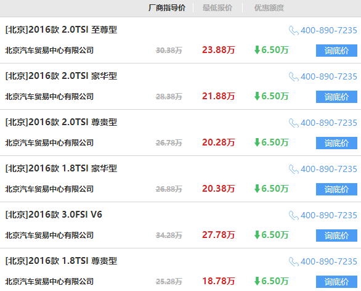
Task: Click green discount arrow beside 18.78万
Action: 257,281
